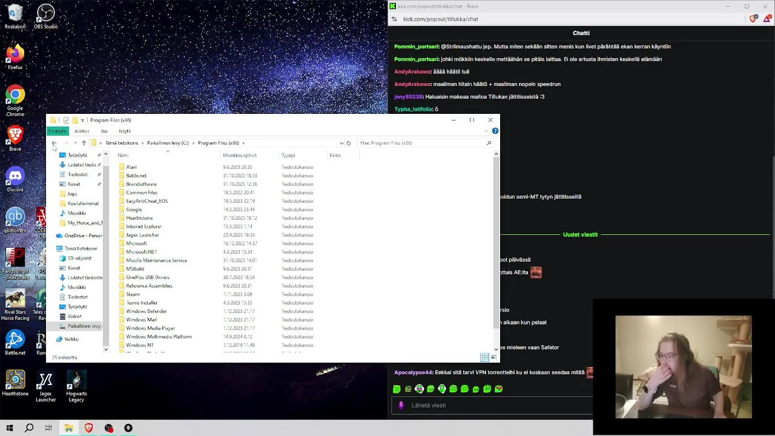Image resolution: width=775 pixels, height=436 pixels.
Task: Open the Roskakori recycle bin icon
Action: [15, 16]
